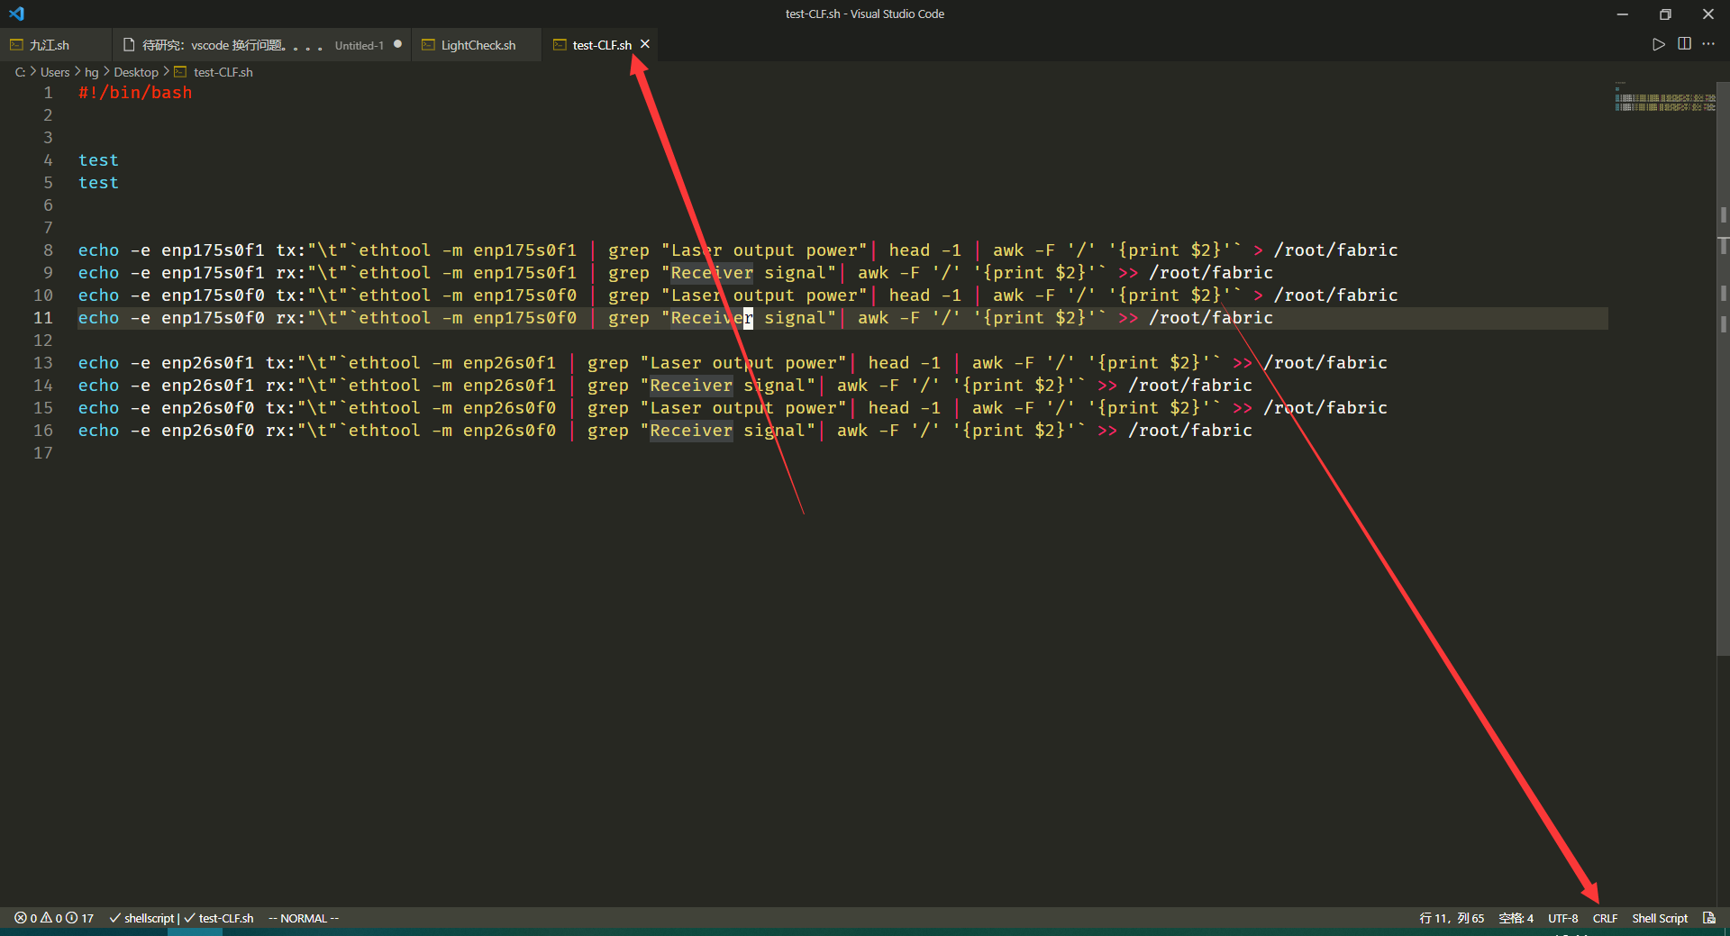Image resolution: width=1730 pixels, height=936 pixels.
Task: Click the shellscript check status item
Action: point(141,918)
